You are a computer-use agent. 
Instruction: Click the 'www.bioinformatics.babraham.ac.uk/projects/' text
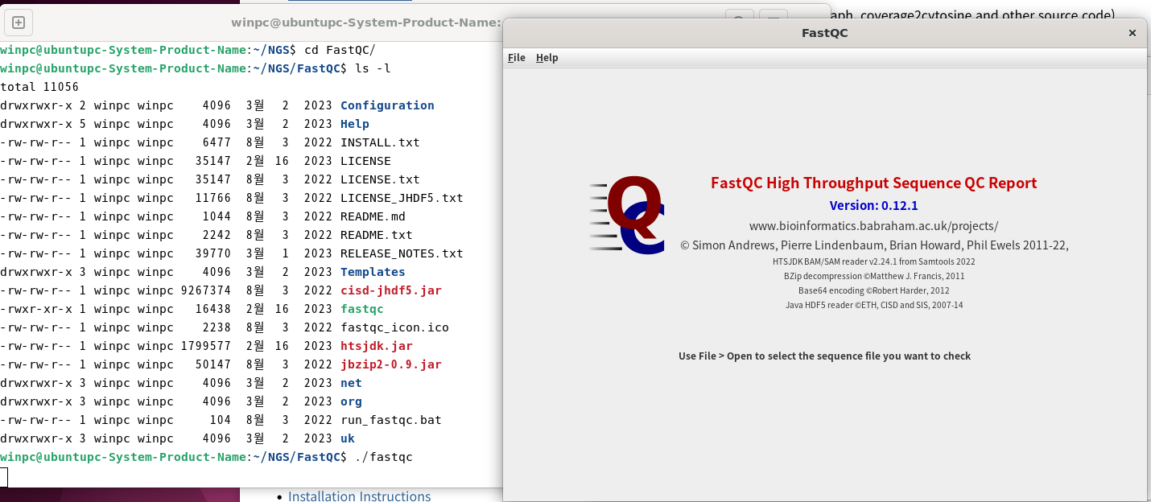[x=874, y=226]
